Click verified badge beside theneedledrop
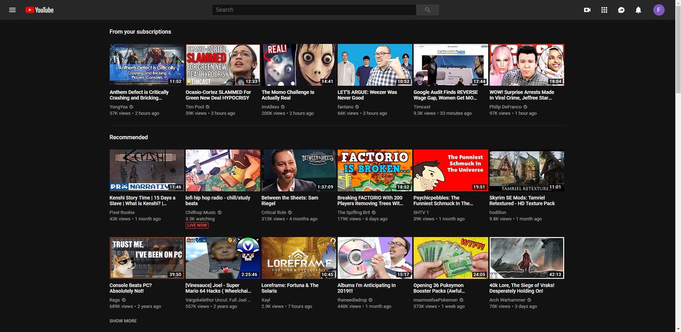The width and height of the screenshot is (681, 332). (371, 300)
